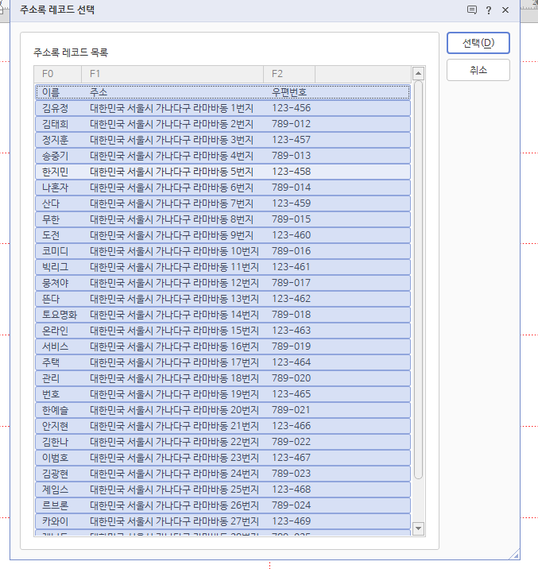Select the 온라인 record row
Viewport: 538px width, 569px height.
point(223,331)
